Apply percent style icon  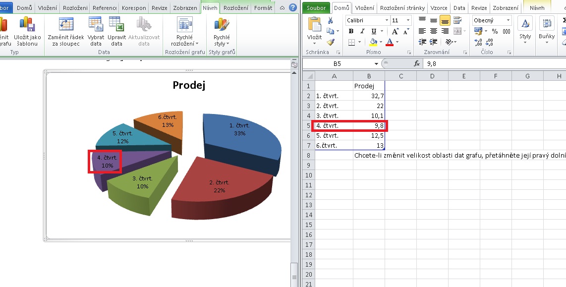pos(495,31)
